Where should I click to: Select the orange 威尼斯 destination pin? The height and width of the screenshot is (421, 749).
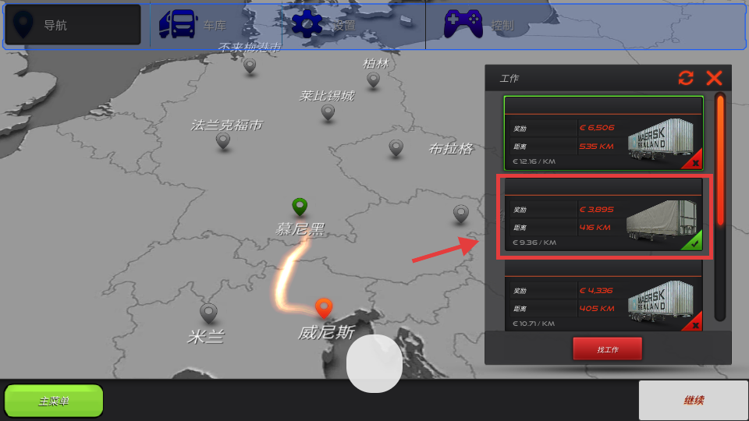tap(324, 308)
